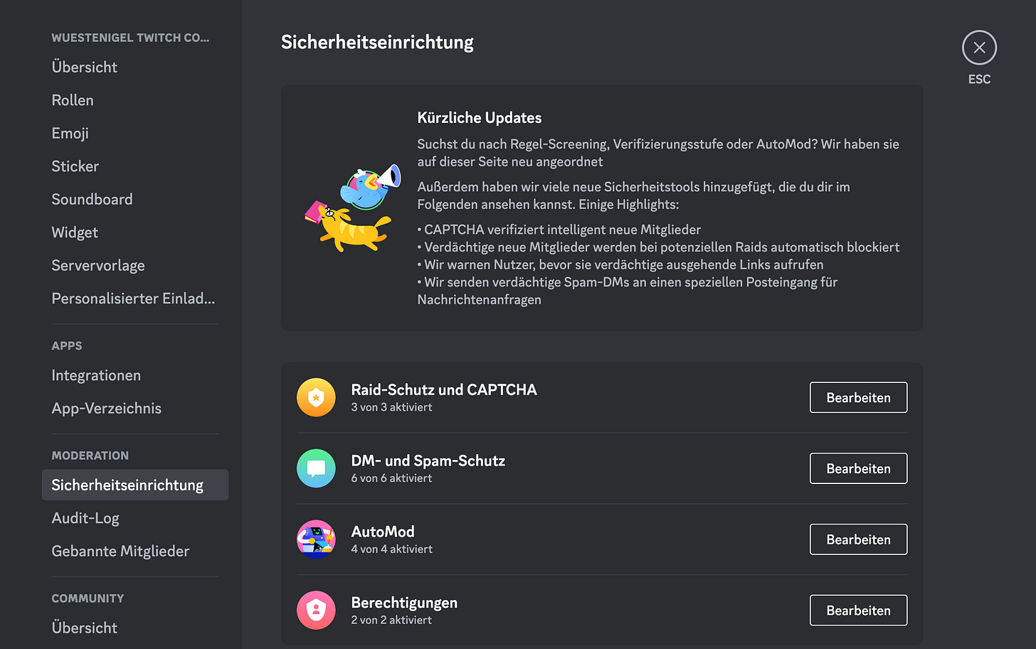The width and height of the screenshot is (1036, 649).
Task: Close settings with the ESC X button
Action: [979, 48]
